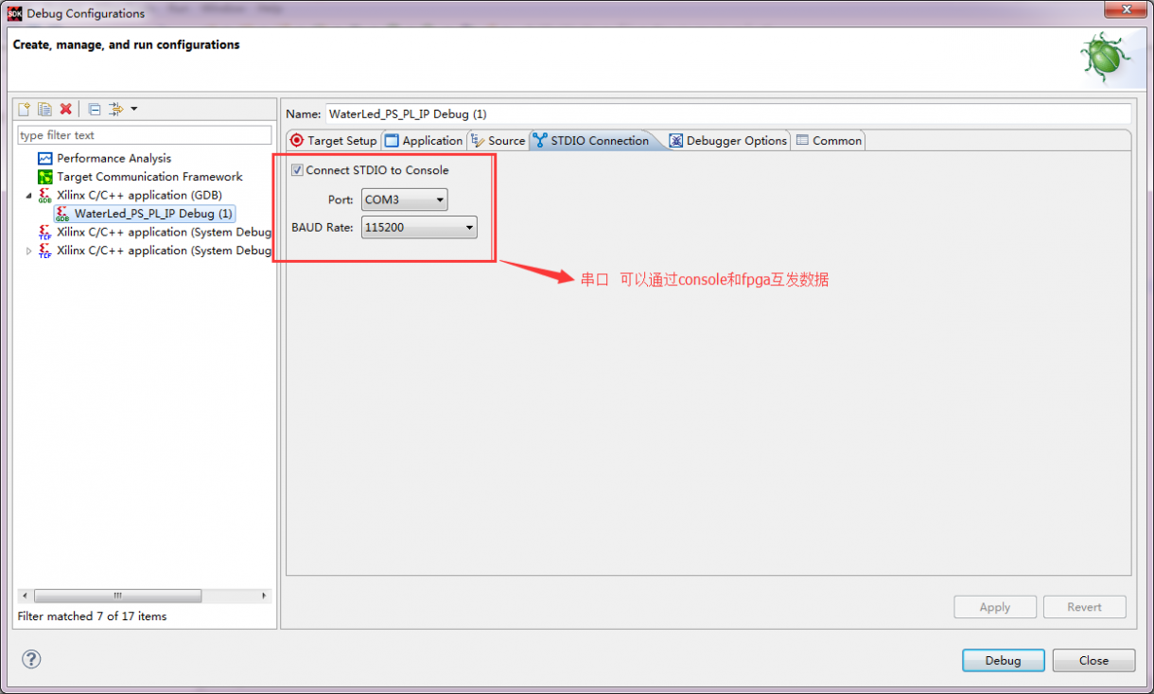1154x694 pixels.
Task: Click the Apply button
Action: [995, 607]
